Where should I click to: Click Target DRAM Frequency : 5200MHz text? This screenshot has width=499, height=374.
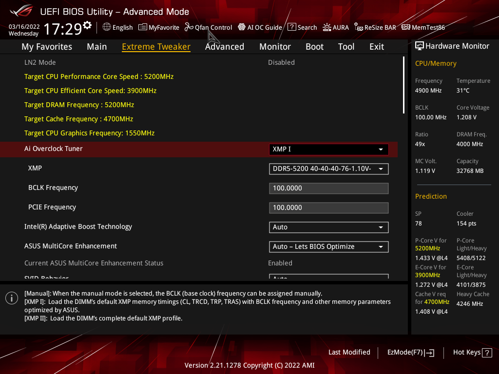(79, 105)
